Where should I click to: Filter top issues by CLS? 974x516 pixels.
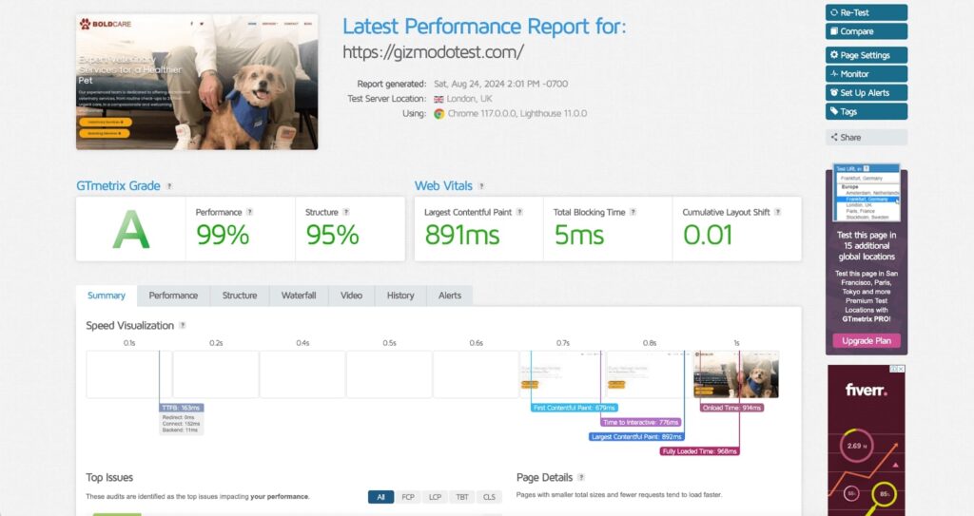coord(490,497)
